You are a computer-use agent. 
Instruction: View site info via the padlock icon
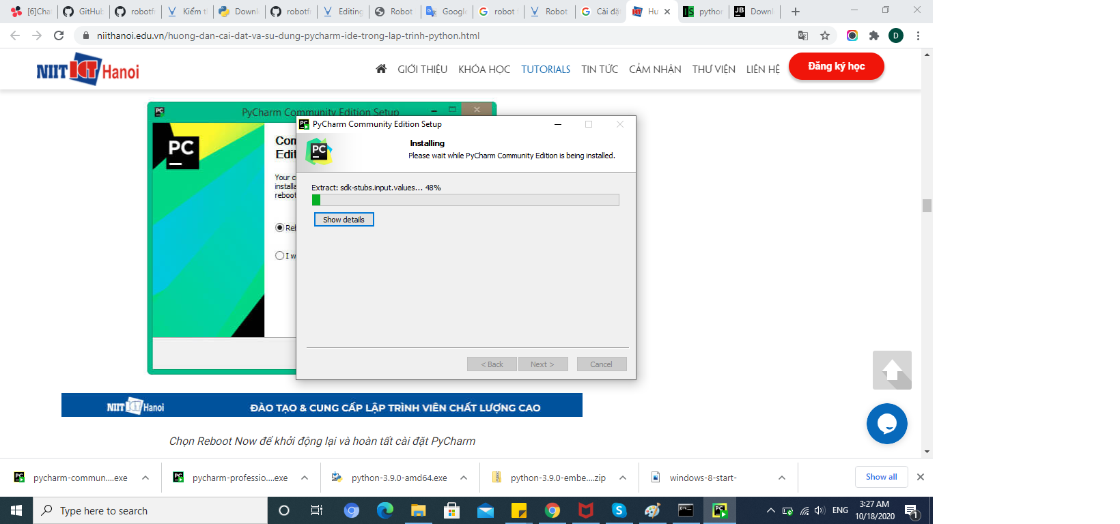86,35
